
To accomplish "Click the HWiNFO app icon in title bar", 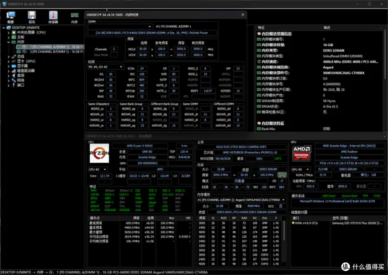I will 4,4.
